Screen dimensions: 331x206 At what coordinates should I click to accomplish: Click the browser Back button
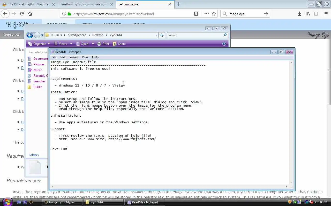(5, 14)
